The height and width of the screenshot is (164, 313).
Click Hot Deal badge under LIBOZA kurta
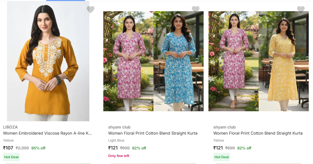pos(12,157)
